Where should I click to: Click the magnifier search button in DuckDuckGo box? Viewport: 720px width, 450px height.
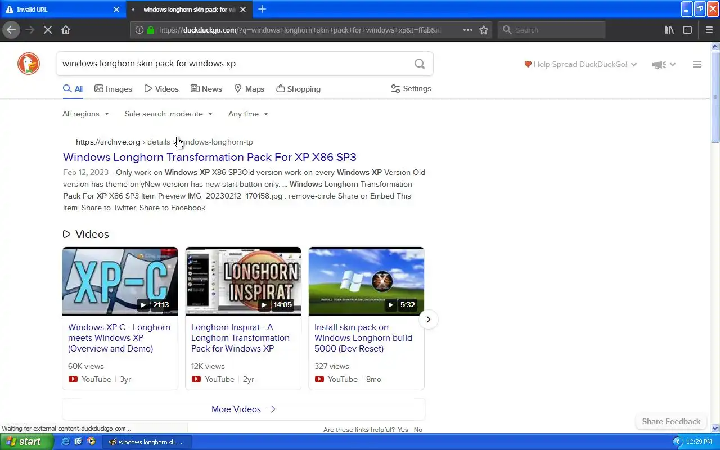[420, 64]
